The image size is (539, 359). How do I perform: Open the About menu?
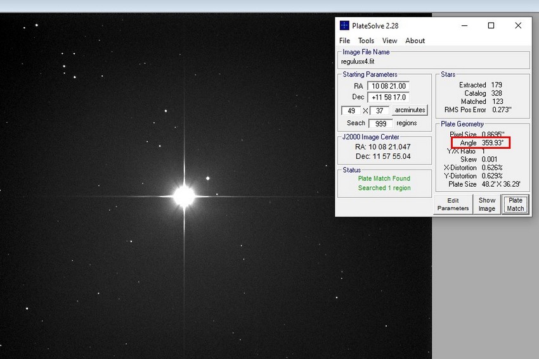pos(415,41)
